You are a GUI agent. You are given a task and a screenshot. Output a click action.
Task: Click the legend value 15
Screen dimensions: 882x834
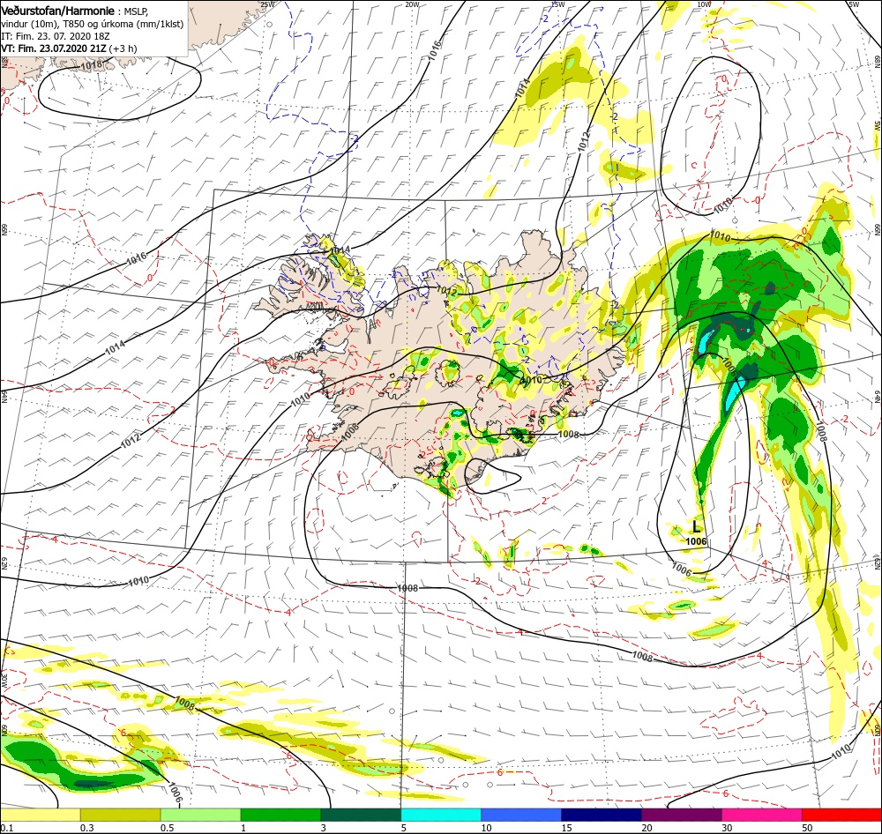[x=567, y=828]
